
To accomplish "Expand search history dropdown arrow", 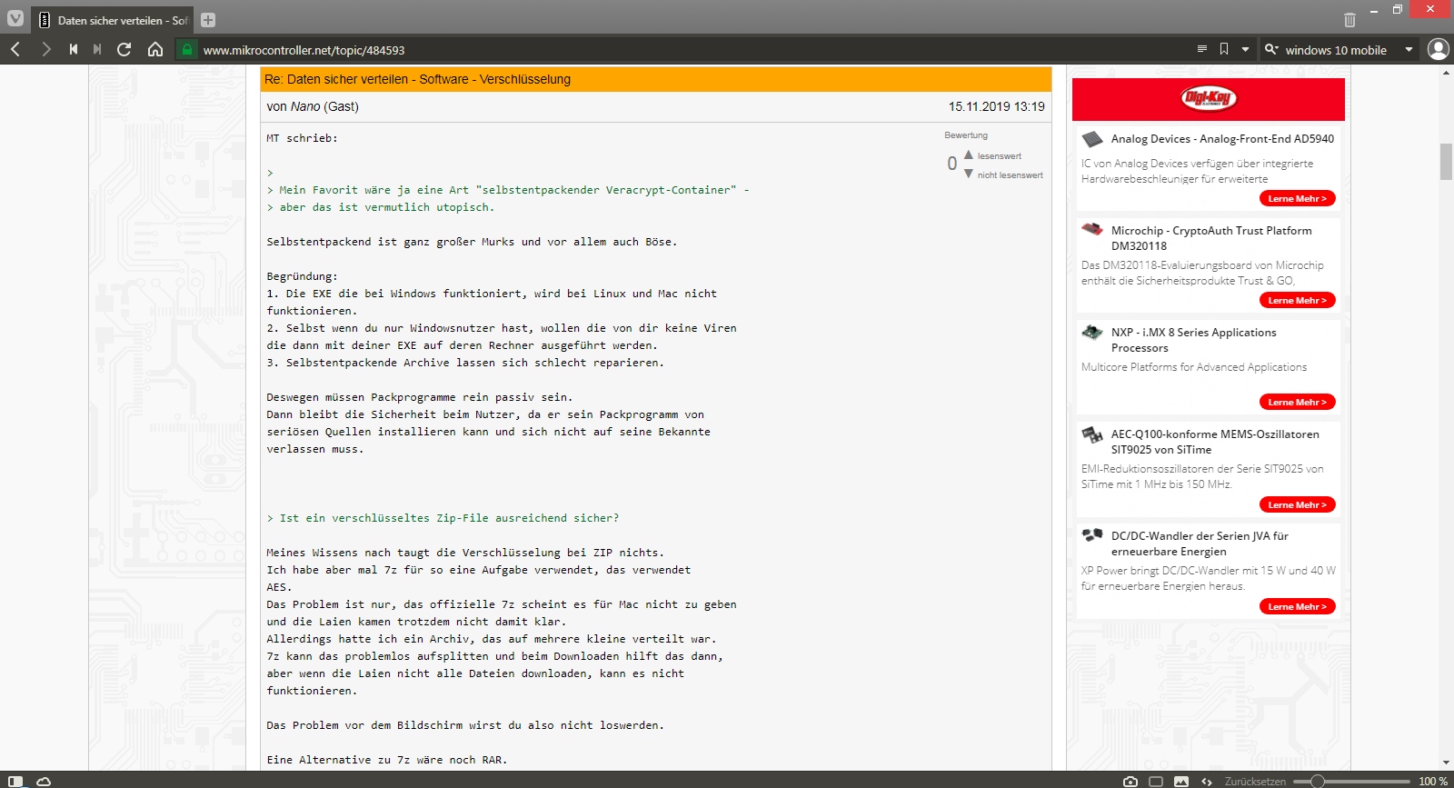I will tap(1409, 49).
